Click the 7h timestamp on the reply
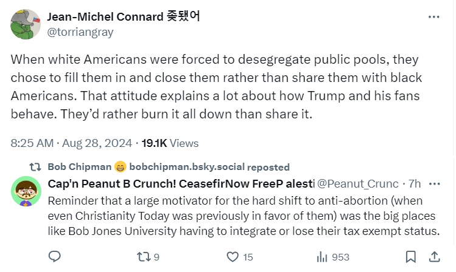Image resolution: width=456 pixels, height=272 pixels. [414, 183]
